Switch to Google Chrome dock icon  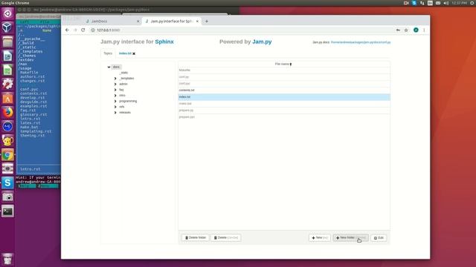[x=7, y=155]
